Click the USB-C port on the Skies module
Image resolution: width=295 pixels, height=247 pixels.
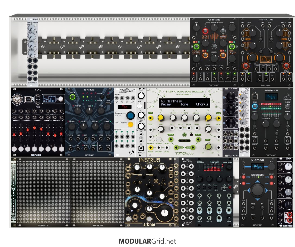(x=108, y=103)
